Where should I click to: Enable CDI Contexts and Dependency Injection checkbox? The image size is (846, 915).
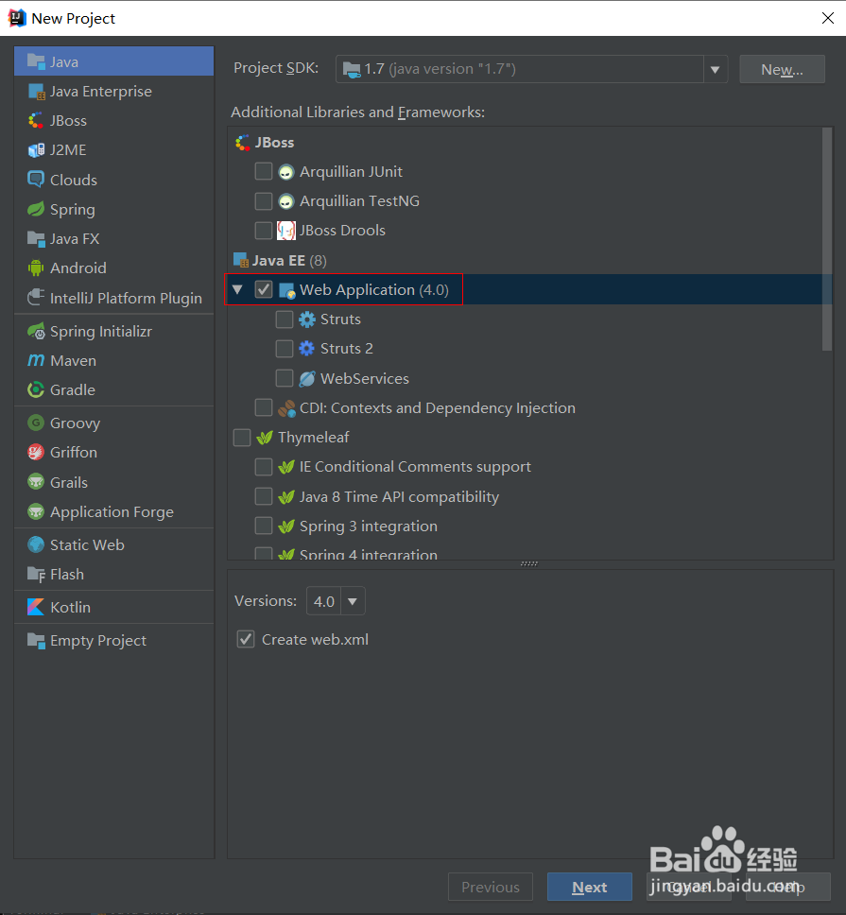pyautogui.click(x=264, y=408)
